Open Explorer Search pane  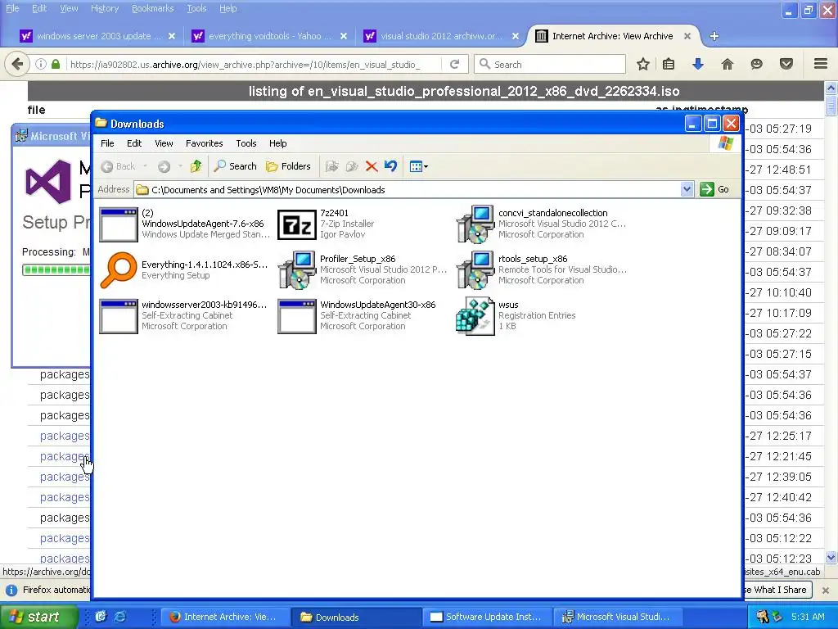click(x=235, y=166)
